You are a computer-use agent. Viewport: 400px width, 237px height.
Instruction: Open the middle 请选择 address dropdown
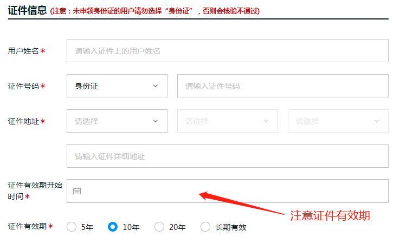click(x=228, y=121)
